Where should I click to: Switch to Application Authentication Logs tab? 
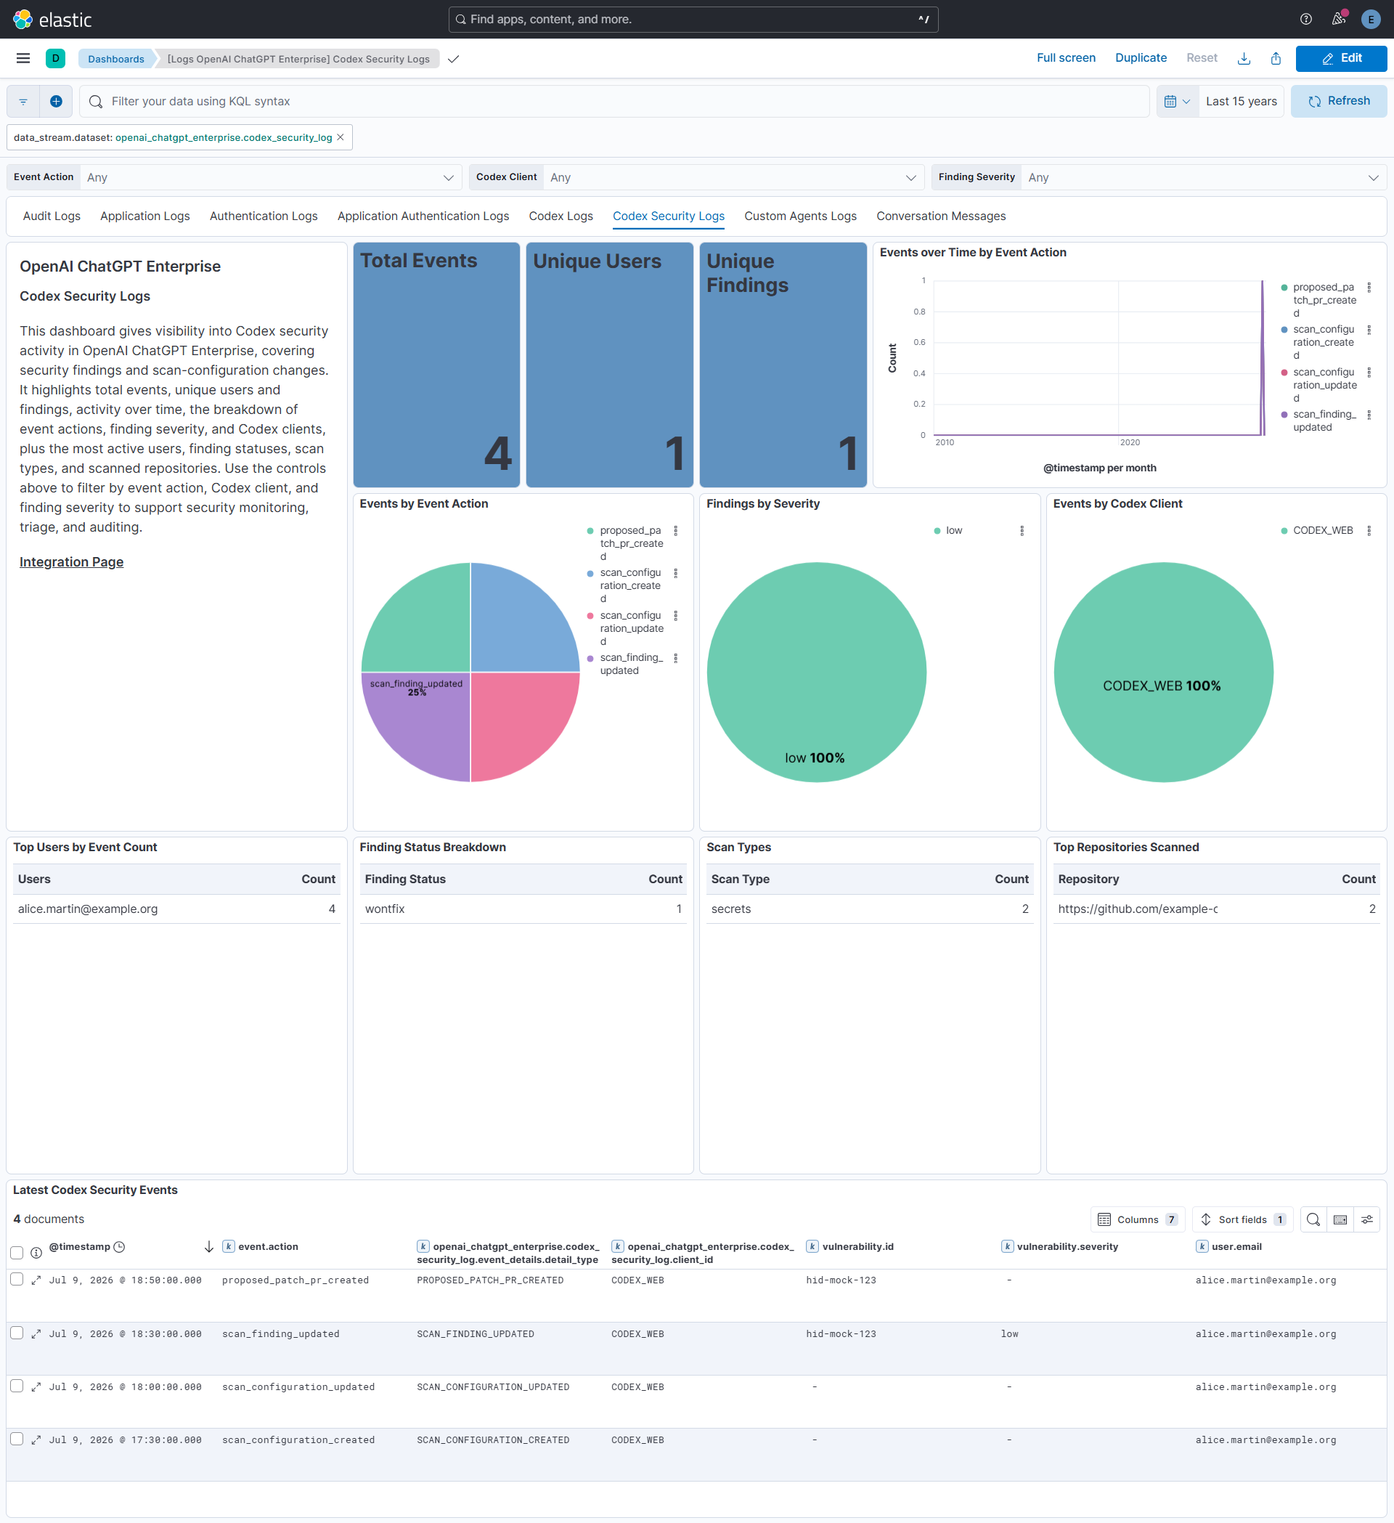(x=423, y=216)
